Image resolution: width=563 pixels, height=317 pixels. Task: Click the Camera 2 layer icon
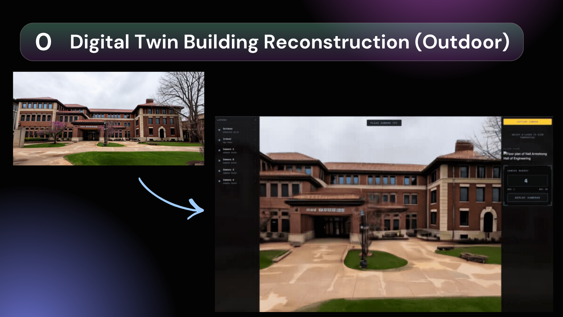pos(219,161)
